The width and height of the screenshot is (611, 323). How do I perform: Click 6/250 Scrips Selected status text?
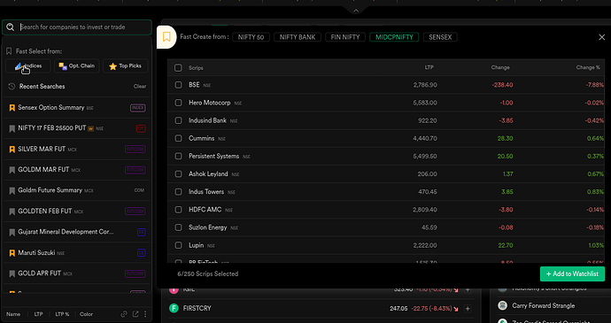pyautogui.click(x=208, y=274)
